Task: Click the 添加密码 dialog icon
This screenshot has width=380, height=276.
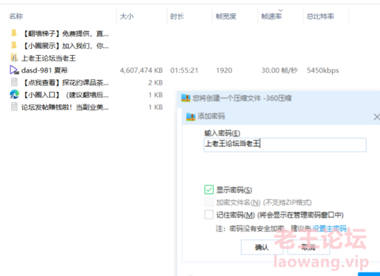Action: tap(191, 117)
